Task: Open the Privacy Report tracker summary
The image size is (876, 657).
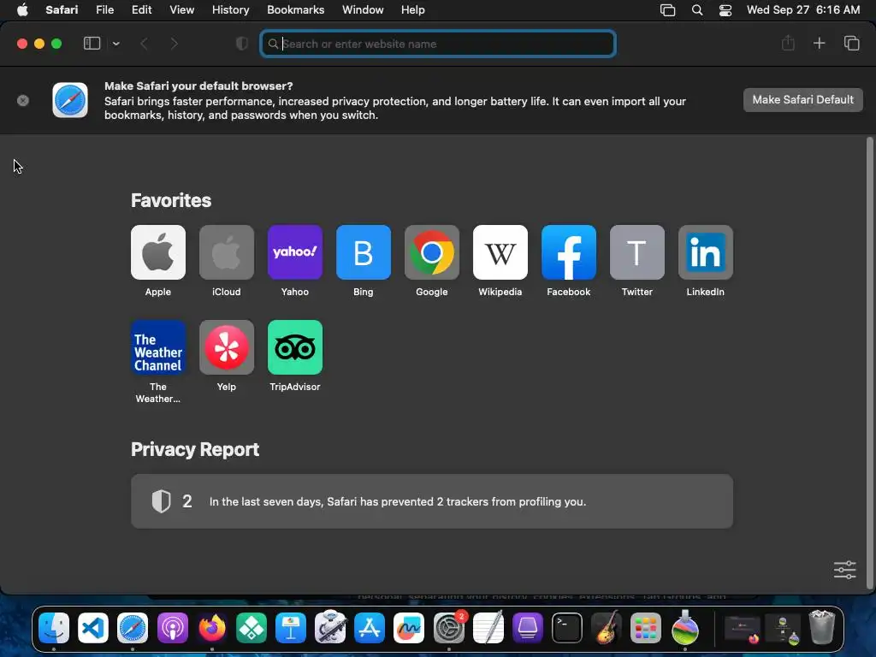Action: (432, 501)
